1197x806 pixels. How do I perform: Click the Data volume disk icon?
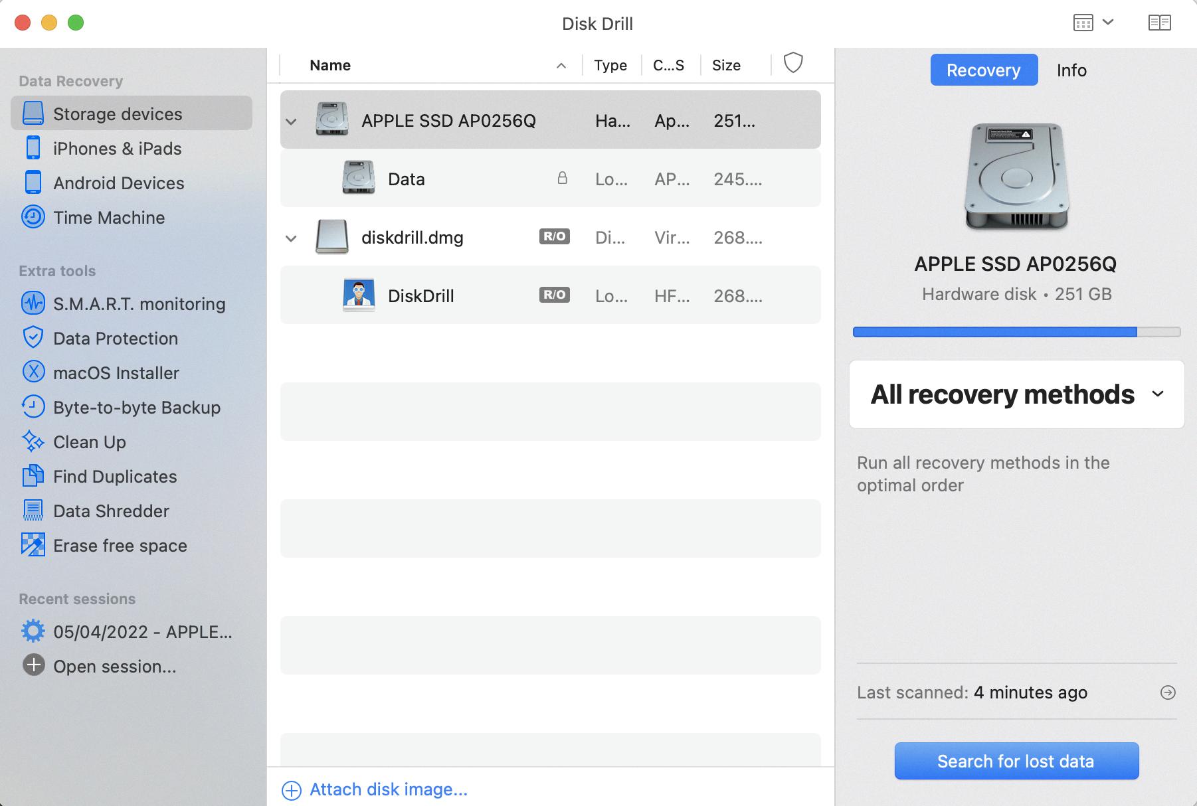(x=359, y=178)
